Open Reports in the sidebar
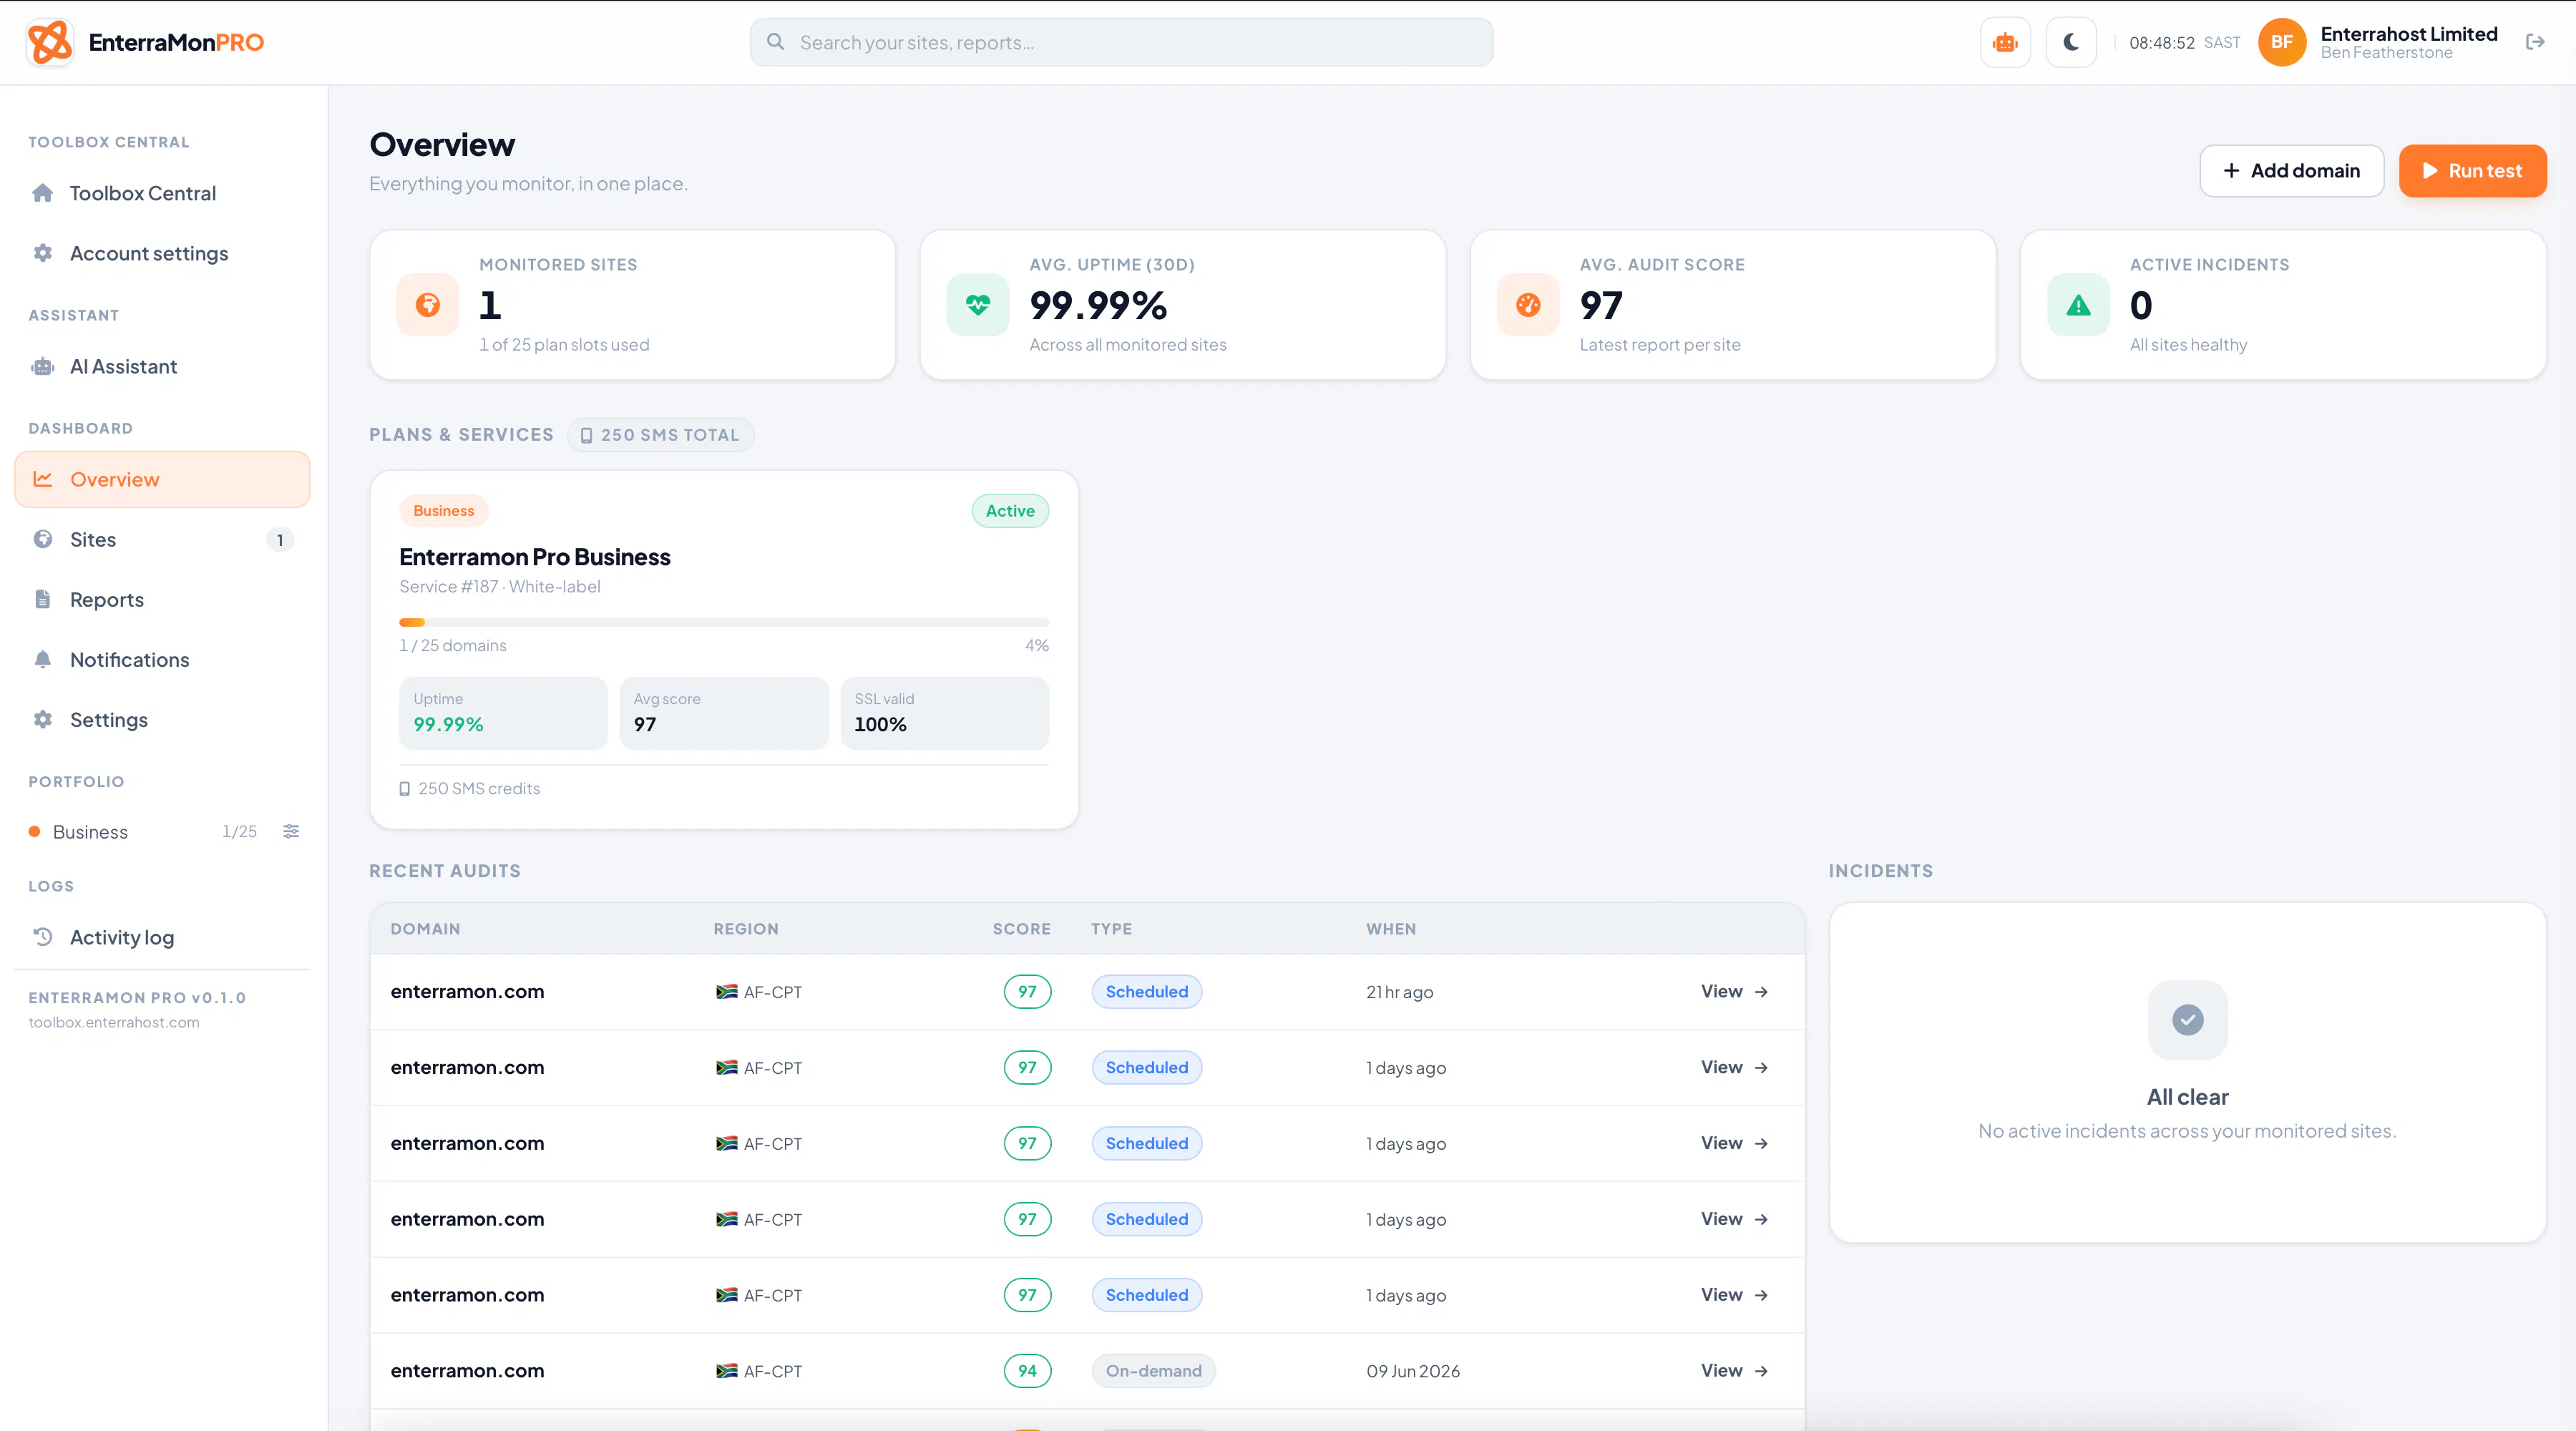 coord(162,599)
